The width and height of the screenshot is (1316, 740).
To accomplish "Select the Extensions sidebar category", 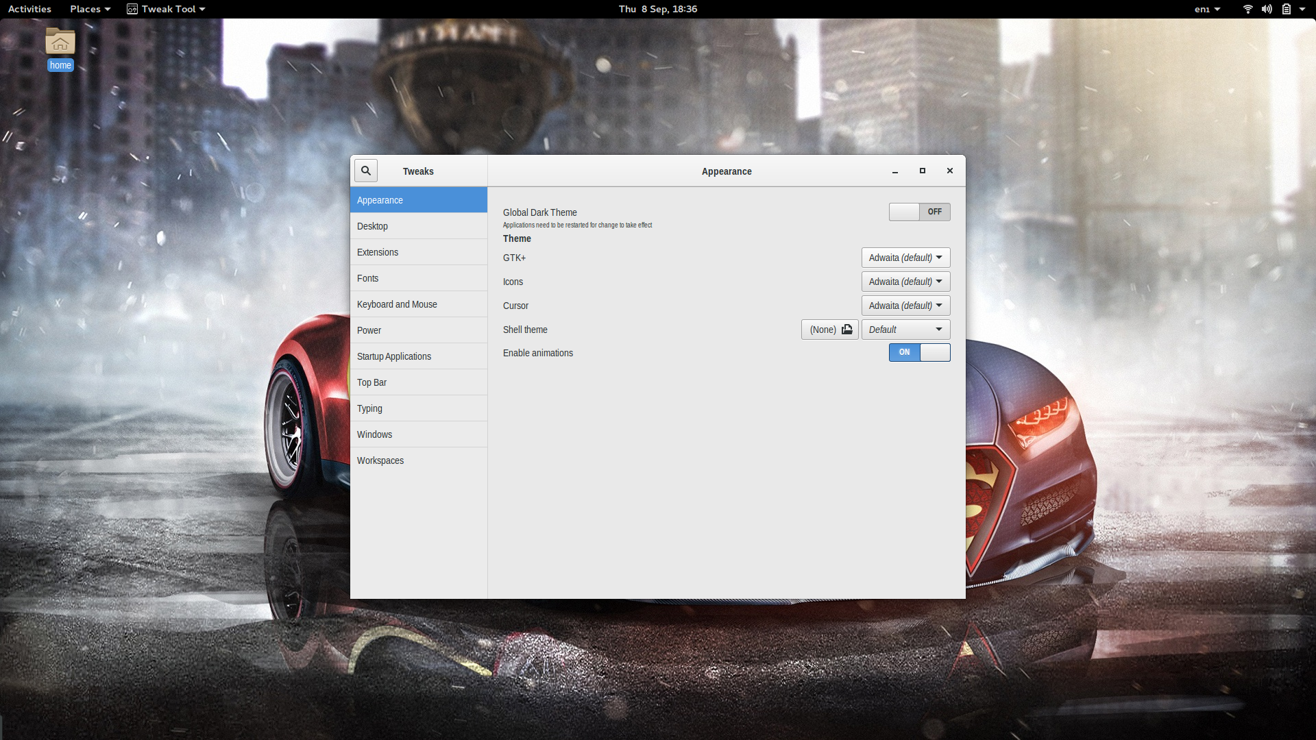I will pos(419,252).
